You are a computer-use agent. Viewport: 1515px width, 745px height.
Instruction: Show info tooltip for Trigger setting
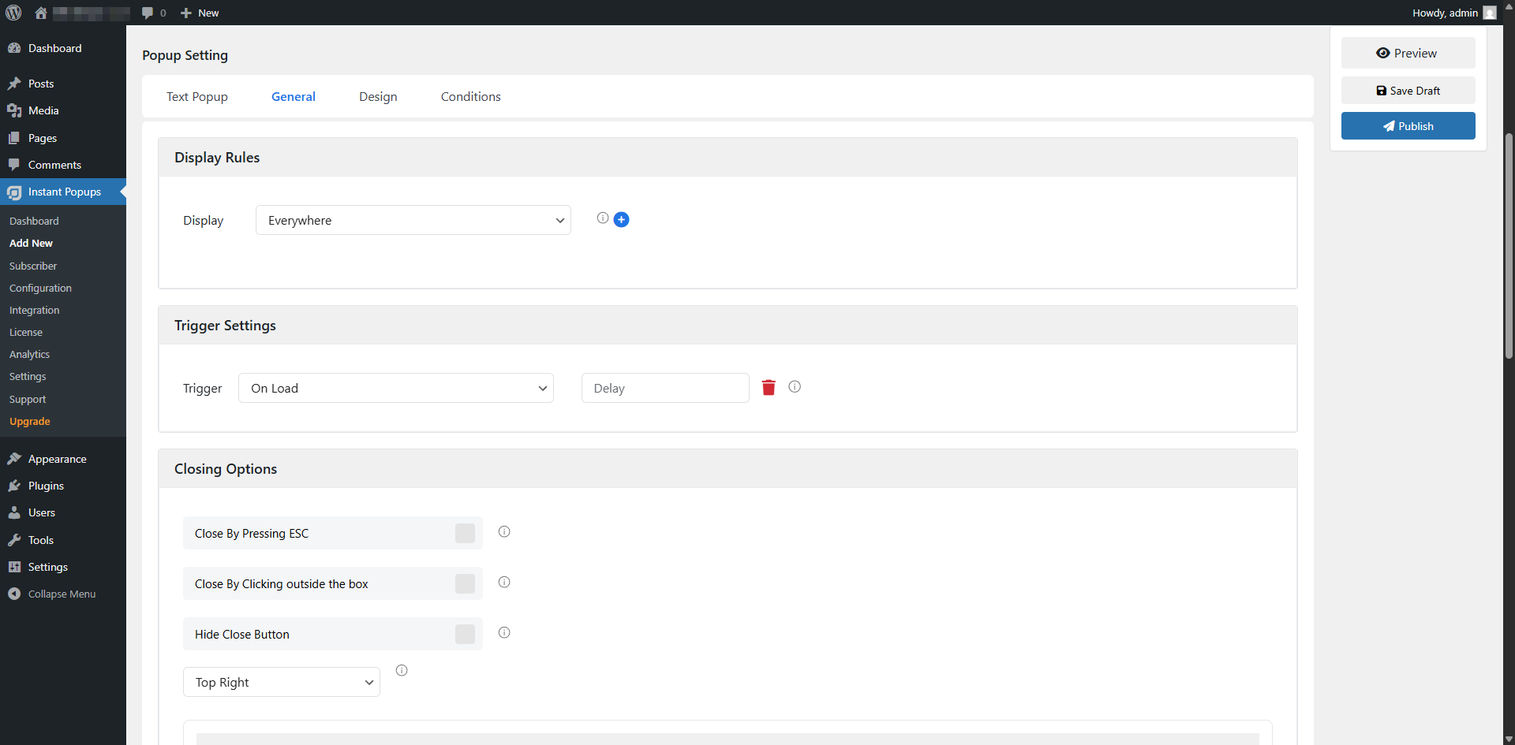click(795, 387)
